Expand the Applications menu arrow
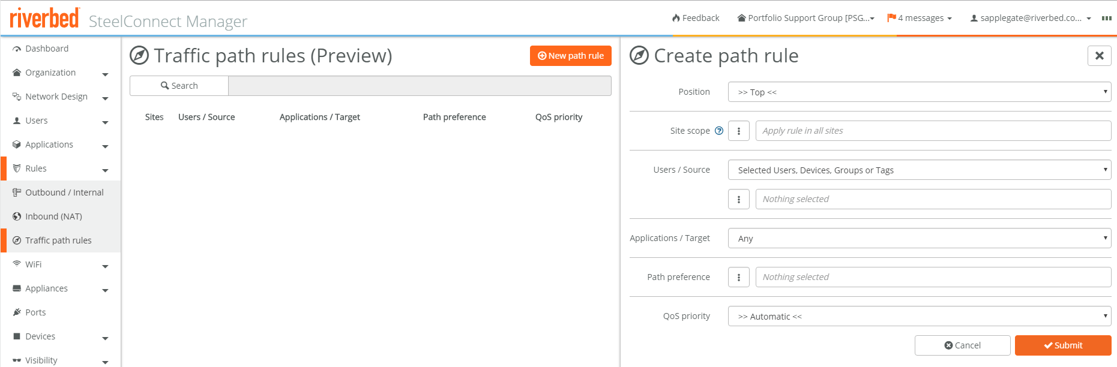Screen dimensions: 1117x367 click(x=106, y=147)
